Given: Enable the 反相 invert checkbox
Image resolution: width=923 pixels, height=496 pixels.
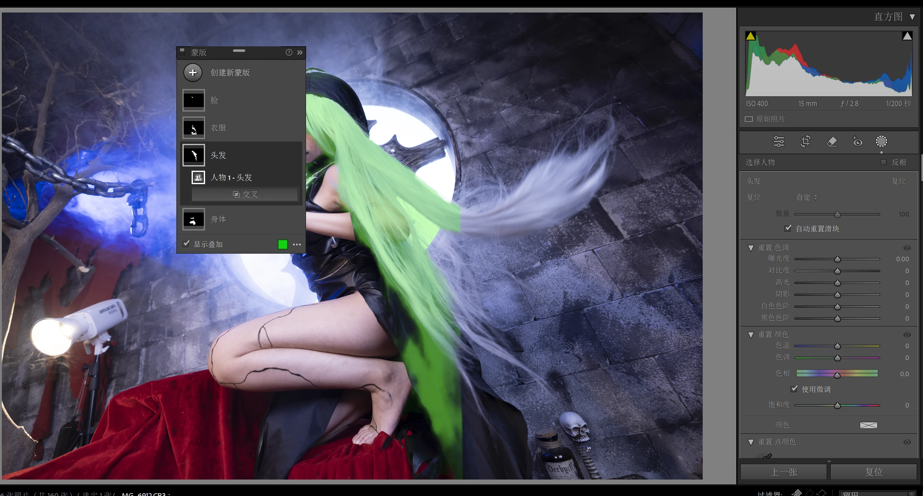Looking at the screenshot, I should (x=884, y=162).
